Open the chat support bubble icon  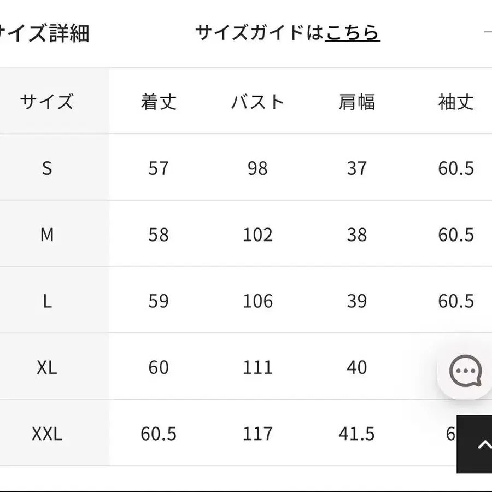click(465, 372)
